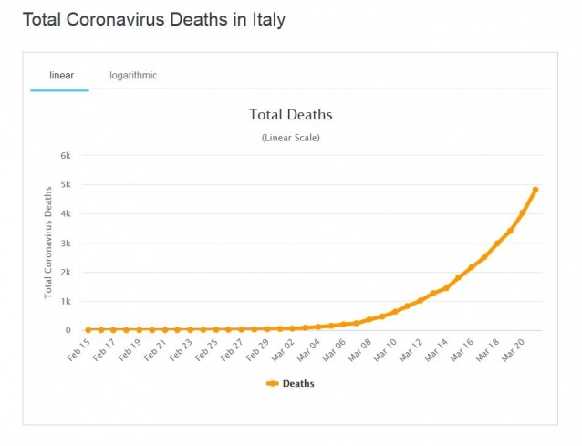Select the linear scale tab
The image size is (582, 446).
pos(61,76)
